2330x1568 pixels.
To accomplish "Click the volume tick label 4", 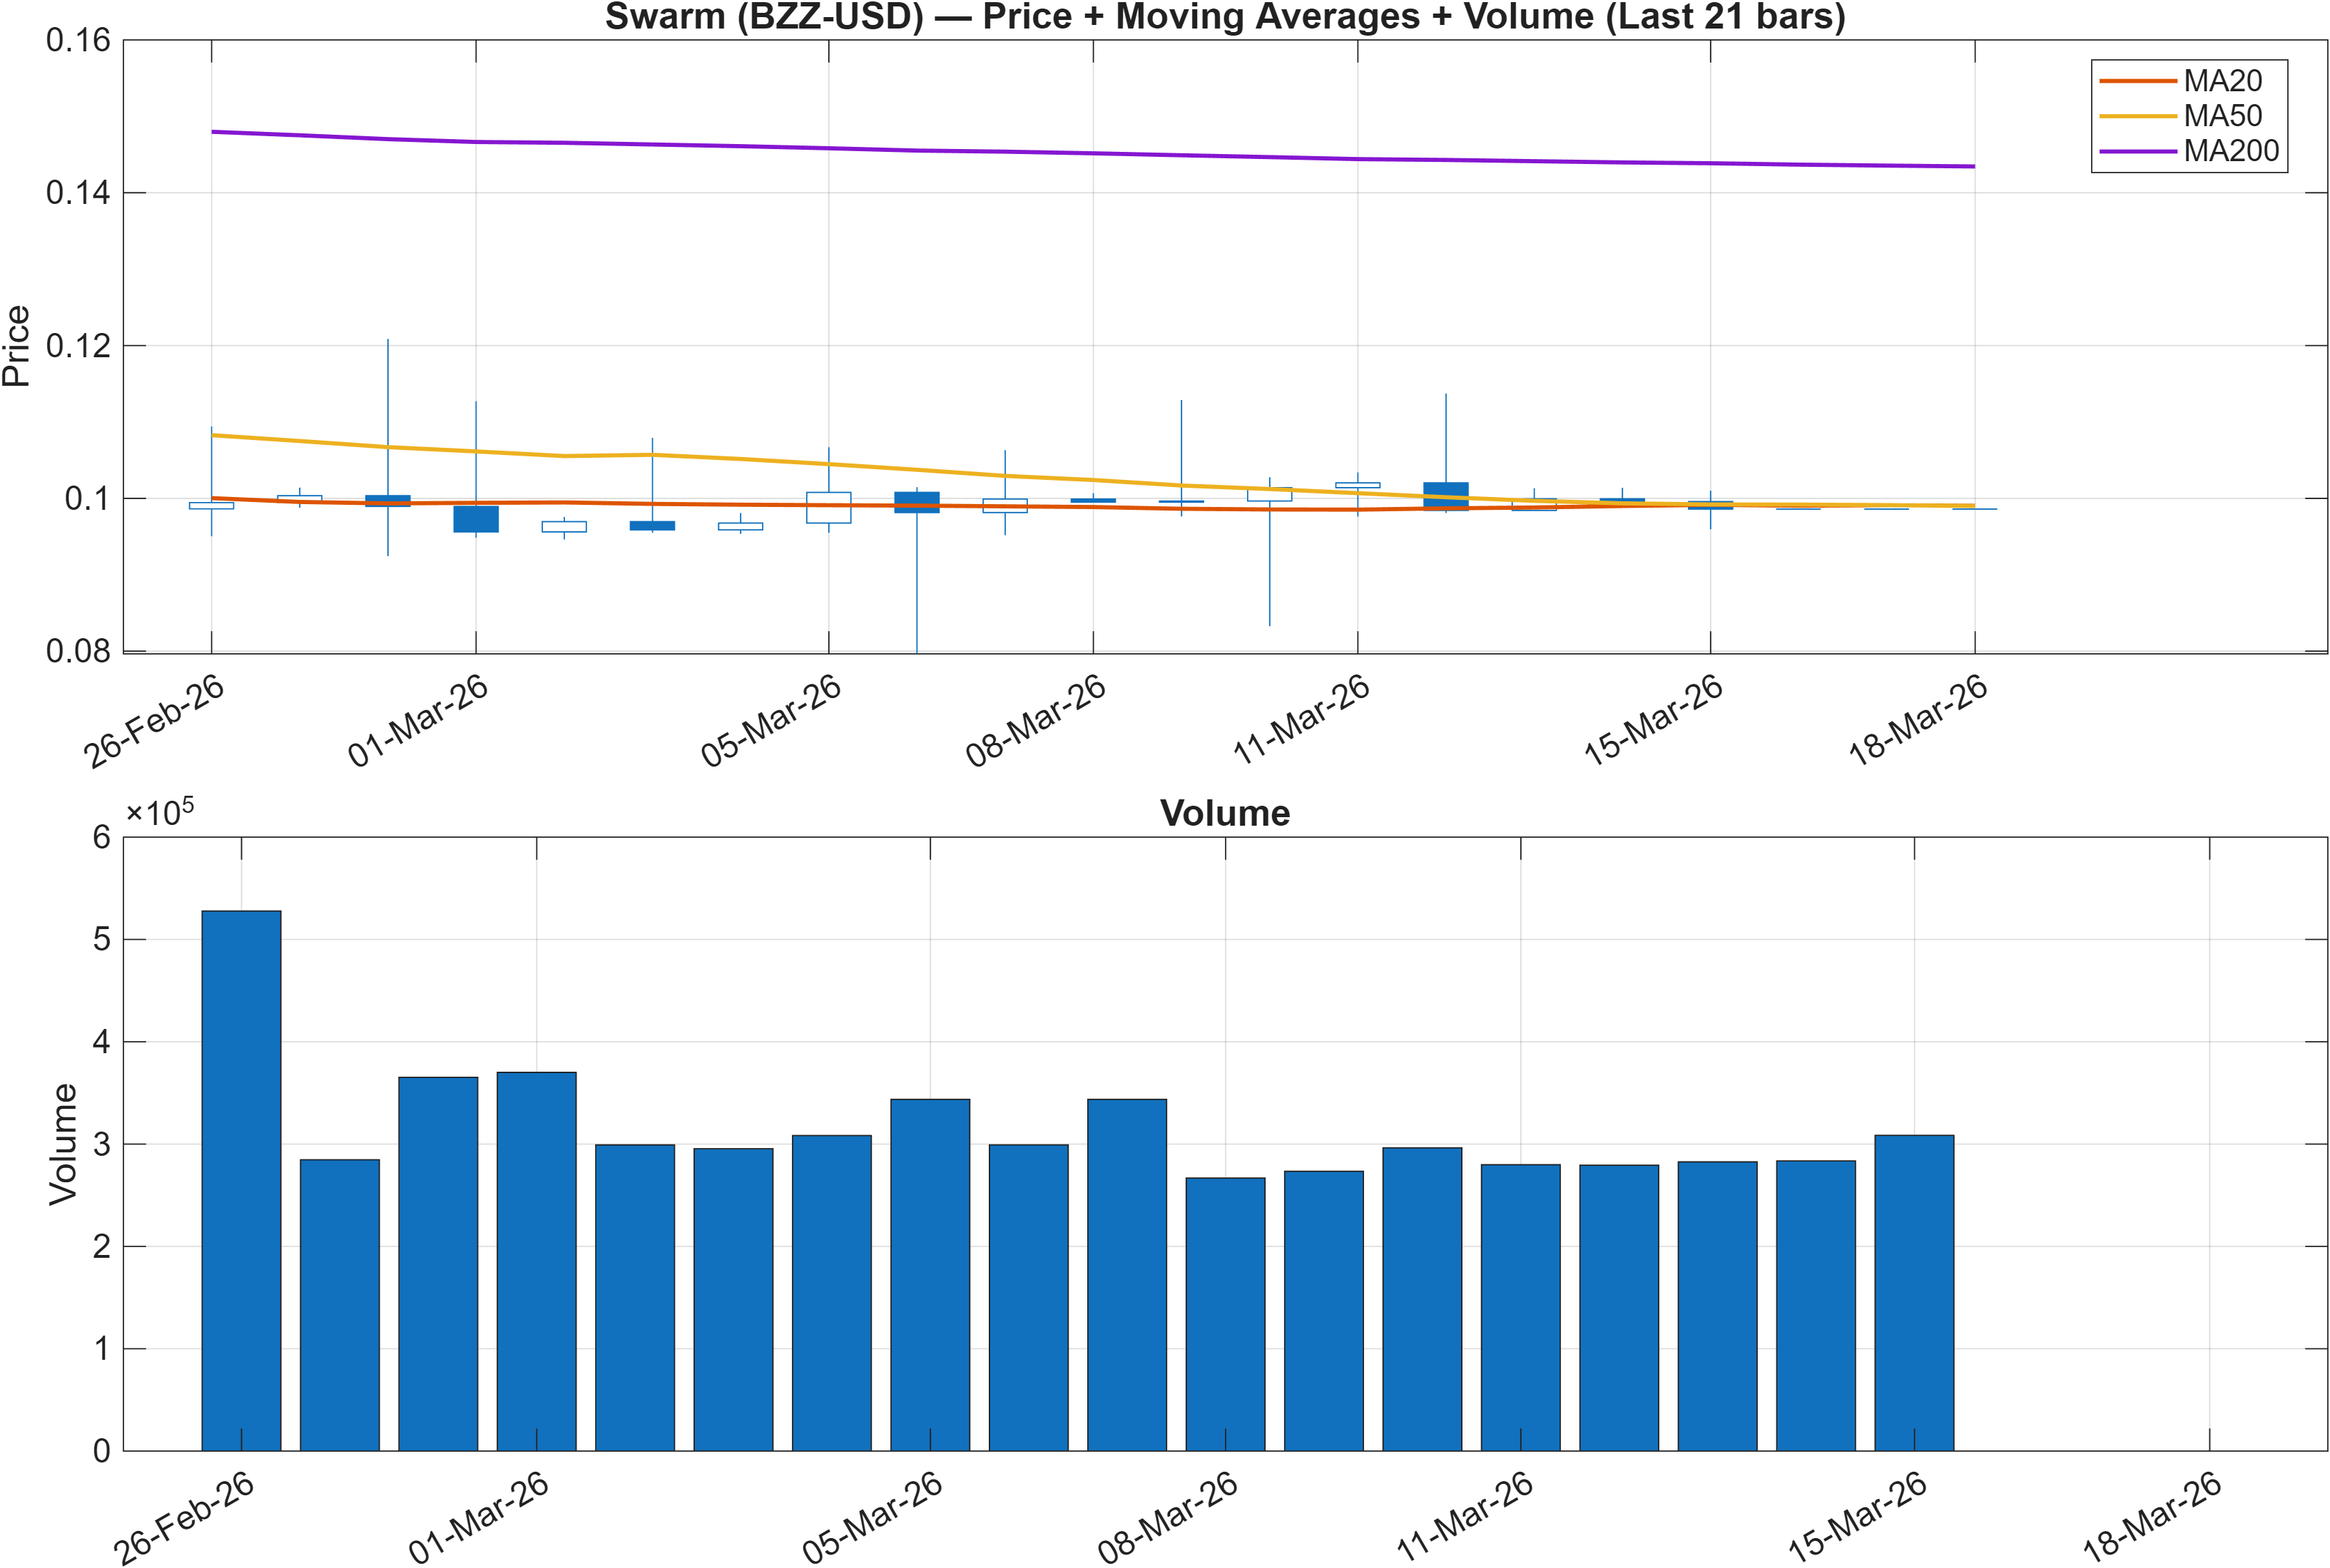I will tap(101, 1042).
